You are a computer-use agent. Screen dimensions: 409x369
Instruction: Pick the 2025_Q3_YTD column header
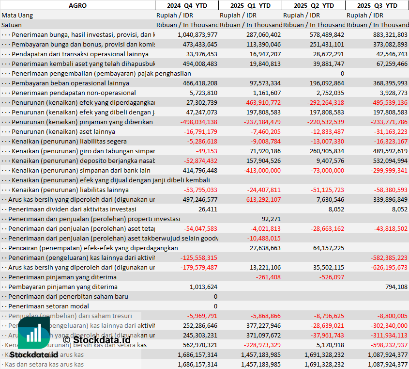click(x=377, y=5)
